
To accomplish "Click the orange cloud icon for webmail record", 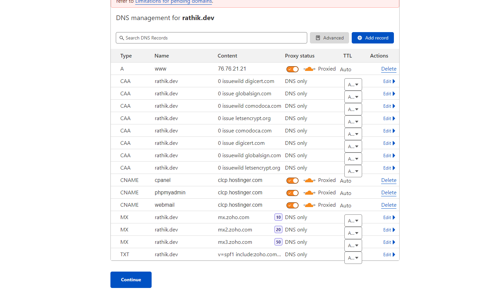I will [309, 205].
